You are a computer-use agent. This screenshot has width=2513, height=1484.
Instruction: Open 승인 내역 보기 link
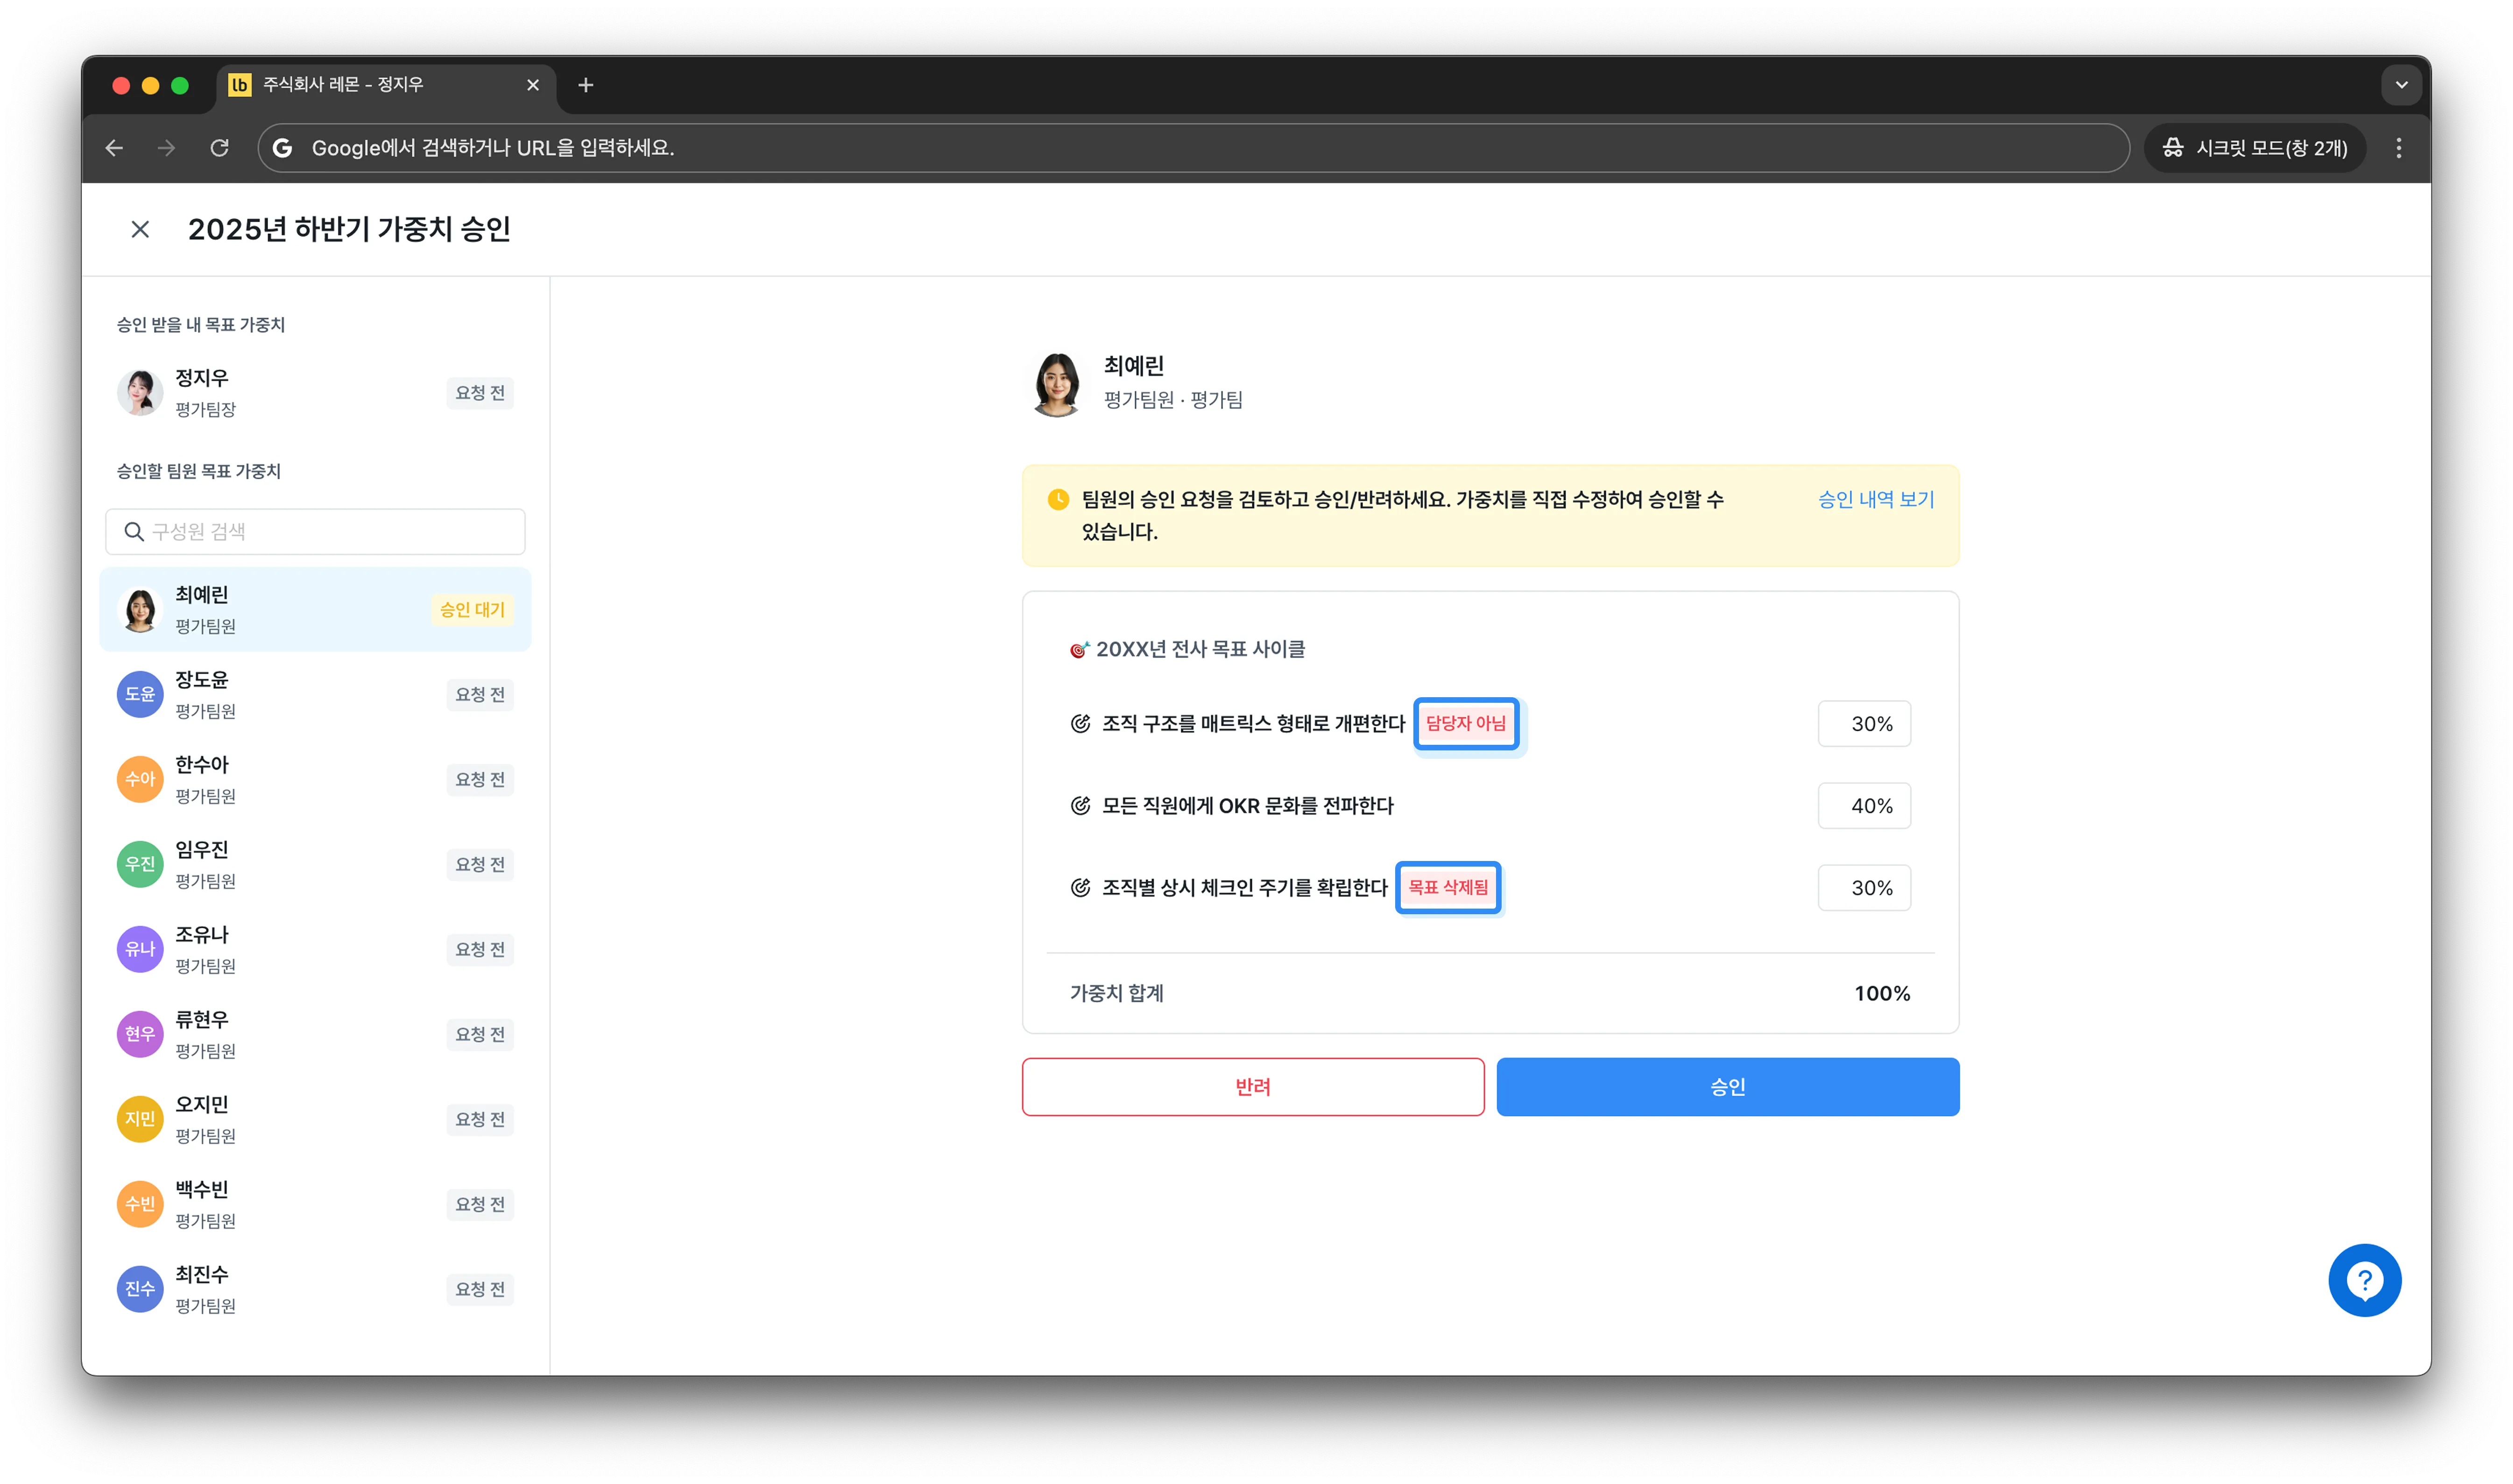(x=1876, y=499)
